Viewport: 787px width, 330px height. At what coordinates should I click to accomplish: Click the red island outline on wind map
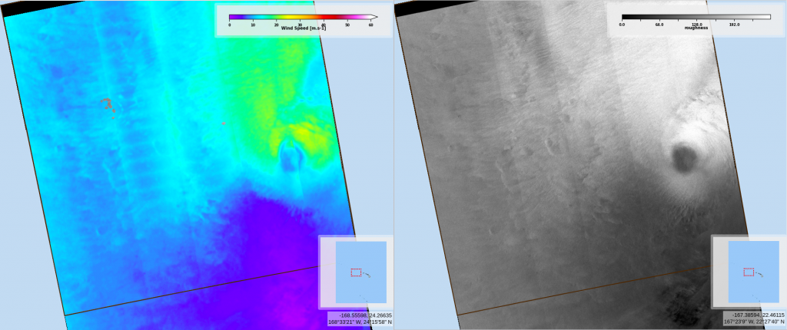[x=106, y=103]
